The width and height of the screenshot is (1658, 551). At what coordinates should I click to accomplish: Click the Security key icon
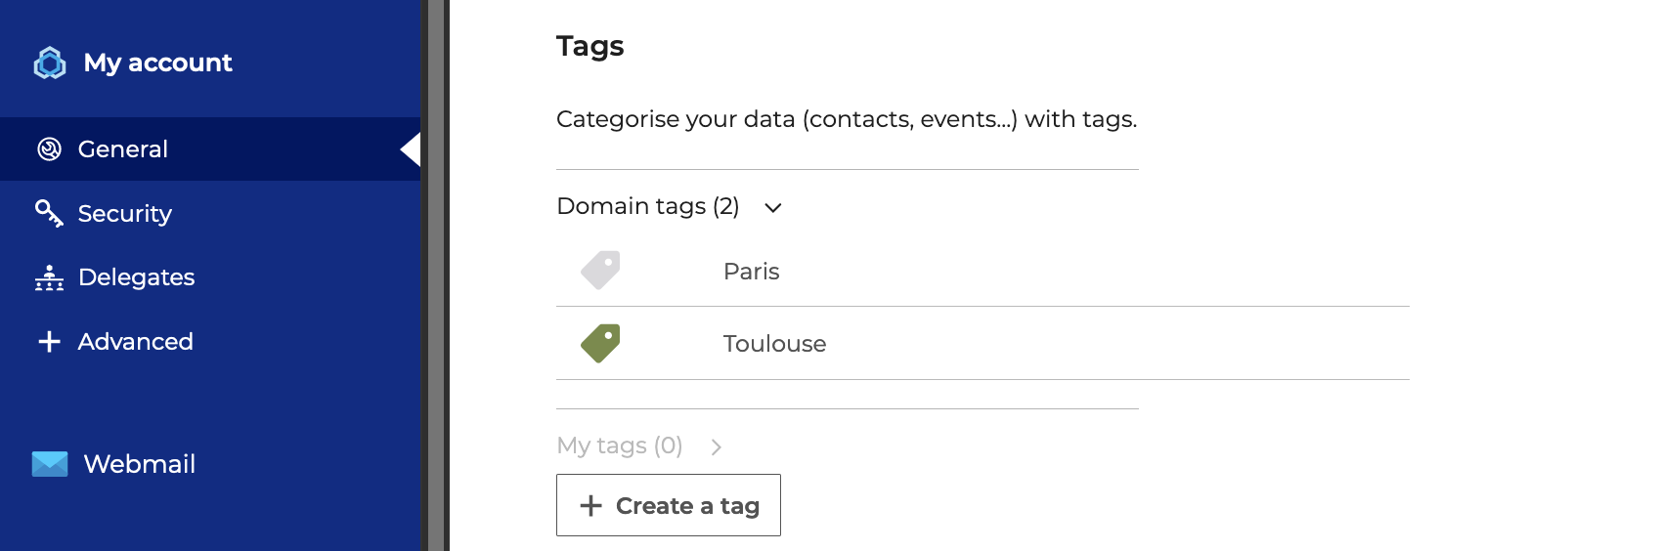[49, 213]
